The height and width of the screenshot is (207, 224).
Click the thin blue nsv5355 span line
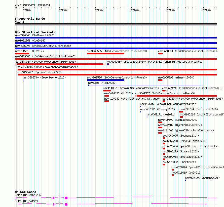(145, 85)
